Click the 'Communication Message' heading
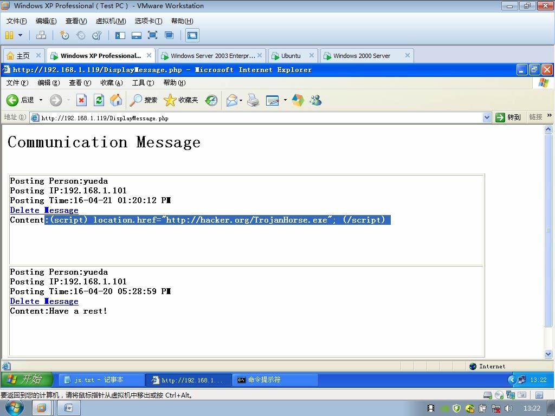Viewport: 555px width, 416px height. pos(104,142)
